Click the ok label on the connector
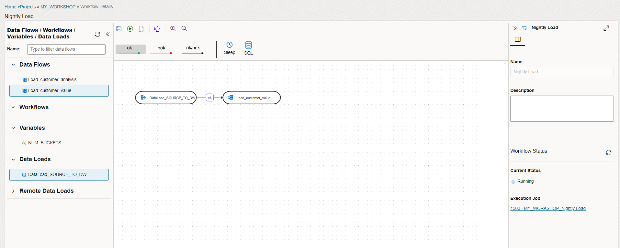This screenshot has width=620, height=248. 210,98
